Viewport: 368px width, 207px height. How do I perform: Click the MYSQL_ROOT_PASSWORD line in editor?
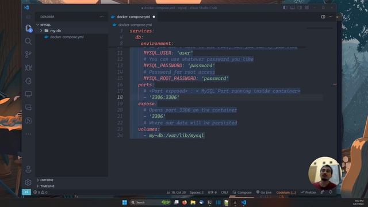click(x=186, y=78)
